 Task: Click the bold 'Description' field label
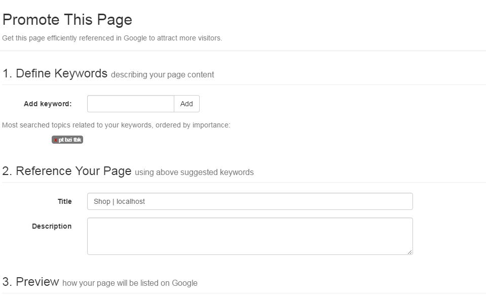52,226
